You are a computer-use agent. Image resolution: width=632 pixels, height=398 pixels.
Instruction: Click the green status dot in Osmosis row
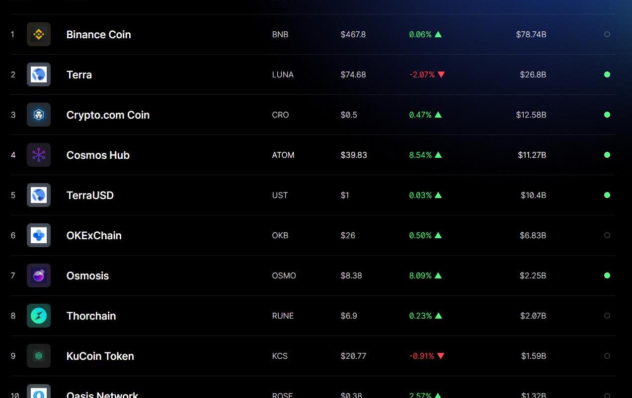[x=607, y=275]
